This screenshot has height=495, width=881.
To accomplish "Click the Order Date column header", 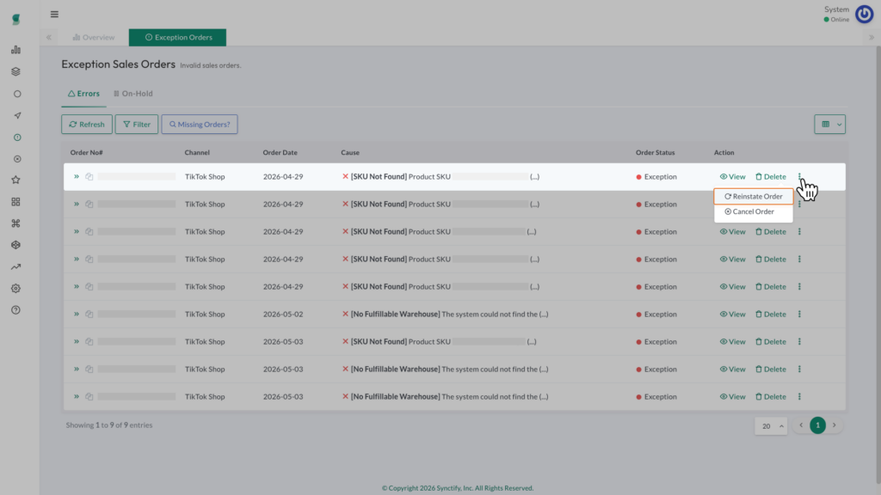I will (x=280, y=153).
